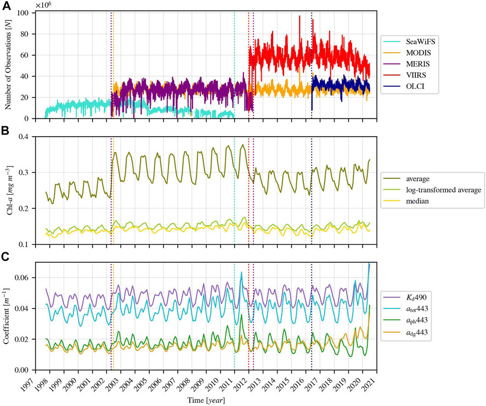Click the Kd490 legend entry
This screenshot has height=406, width=486.
pyautogui.click(x=416, y=297)
